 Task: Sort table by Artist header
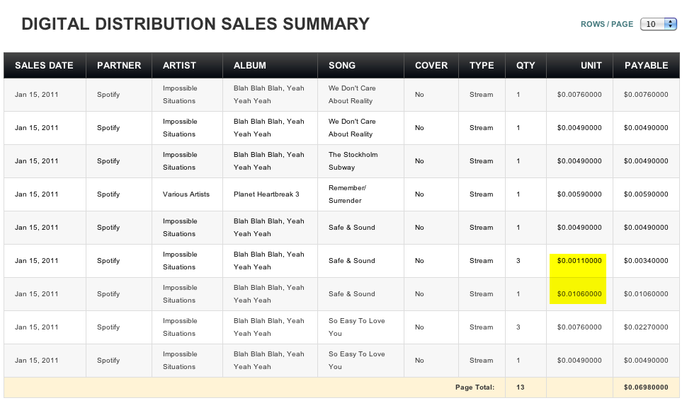[179, 66]
